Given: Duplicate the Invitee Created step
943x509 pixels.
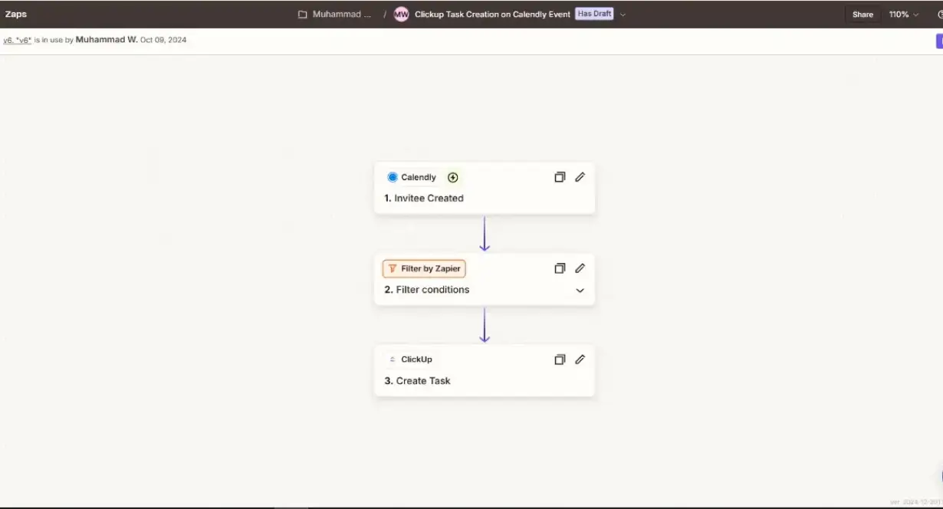Looking at the screenshot, I should coord(560,177).
